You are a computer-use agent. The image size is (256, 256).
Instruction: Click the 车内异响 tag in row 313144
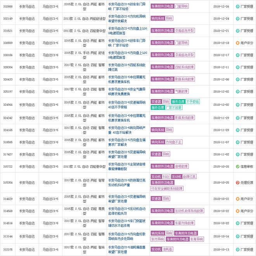coord(157,239)
